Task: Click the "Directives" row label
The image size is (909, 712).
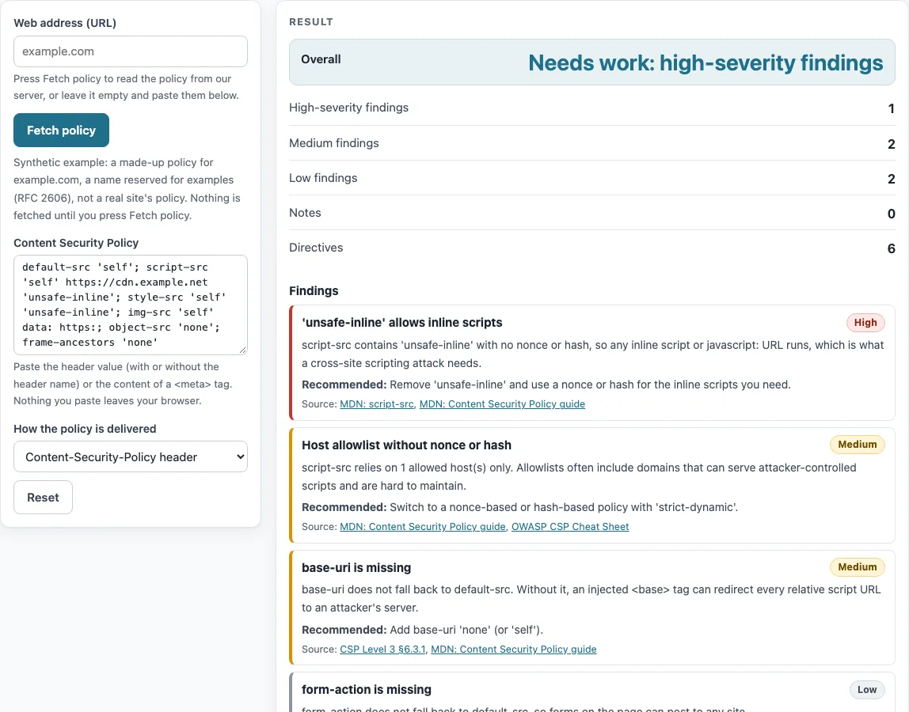Action: click(316, 248)
